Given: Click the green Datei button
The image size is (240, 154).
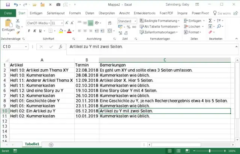Looking at the screenshot, I should (8, 13).
